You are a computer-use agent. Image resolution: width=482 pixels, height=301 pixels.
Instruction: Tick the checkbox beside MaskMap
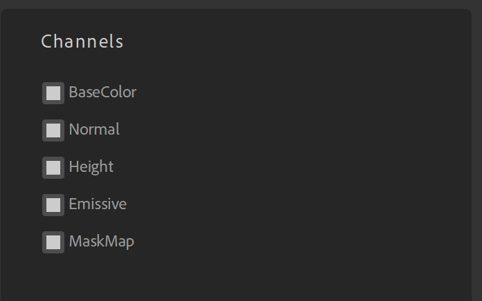53,242
